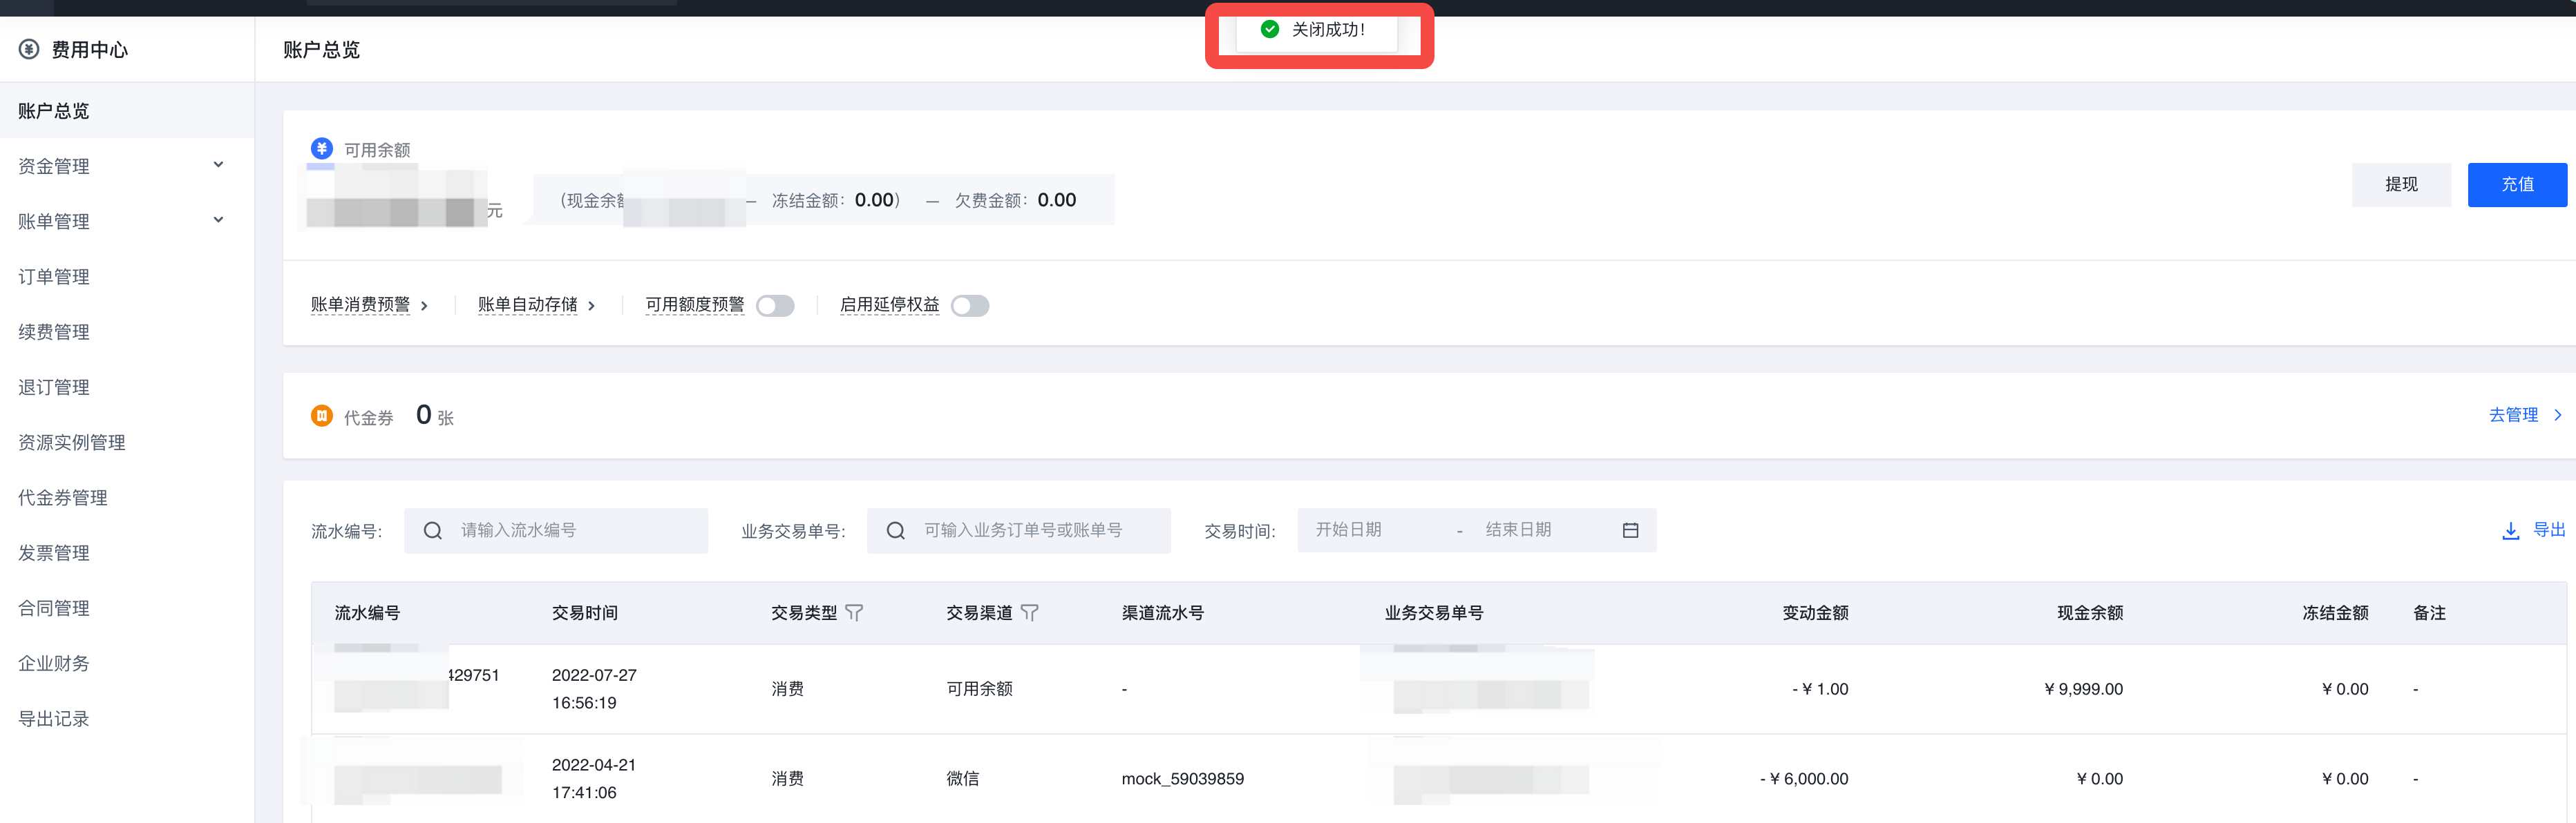Viewport: 2576px width, 823px height.
Task: Click the search icon in 流水编号 field
Action: point(432,530)
